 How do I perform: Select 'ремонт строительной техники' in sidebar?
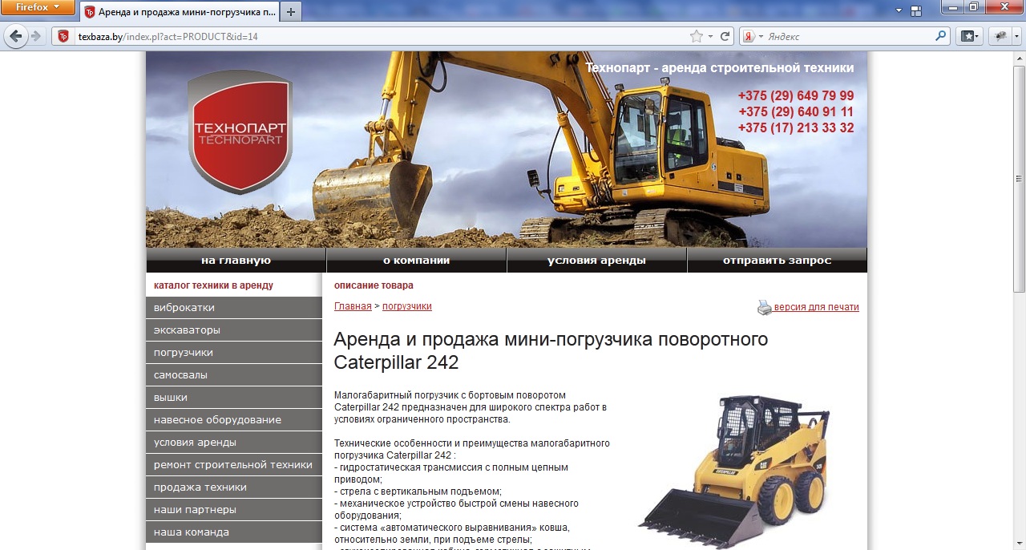pyautogui.click(x=234, y=465)
